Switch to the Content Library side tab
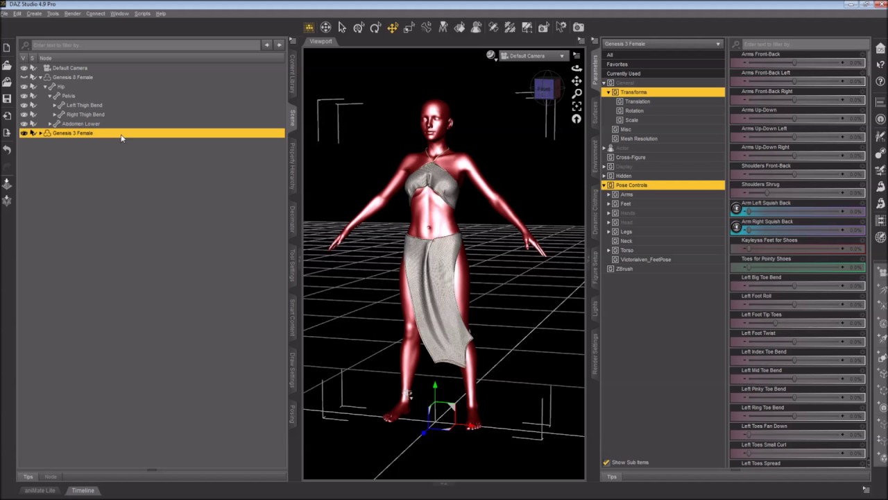The image size is (888, 500). pyautogui.click(x=292, y=74)
